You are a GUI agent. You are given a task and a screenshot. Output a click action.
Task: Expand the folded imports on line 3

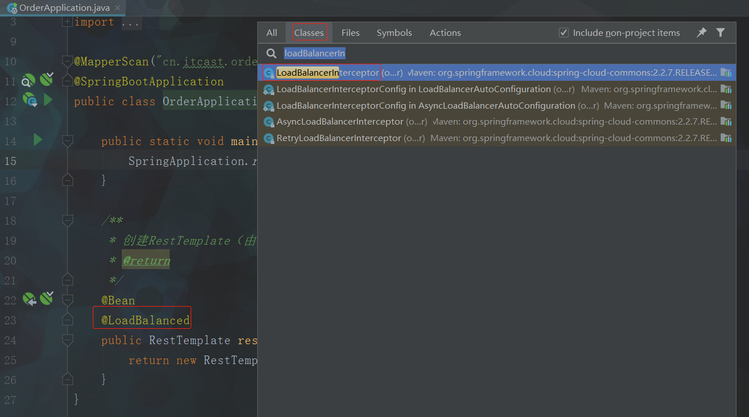pyautogui.click(x=67, y=22)
